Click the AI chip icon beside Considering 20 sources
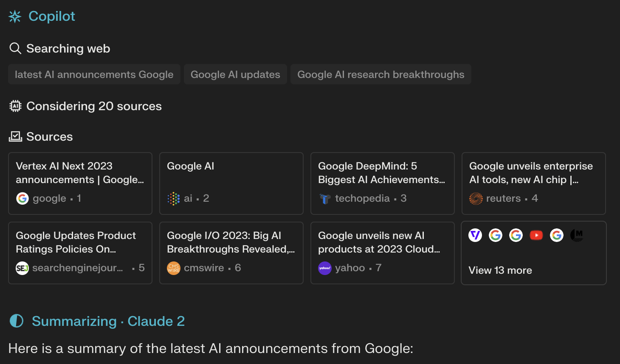The image size is (620, 364). click(15, 106)
